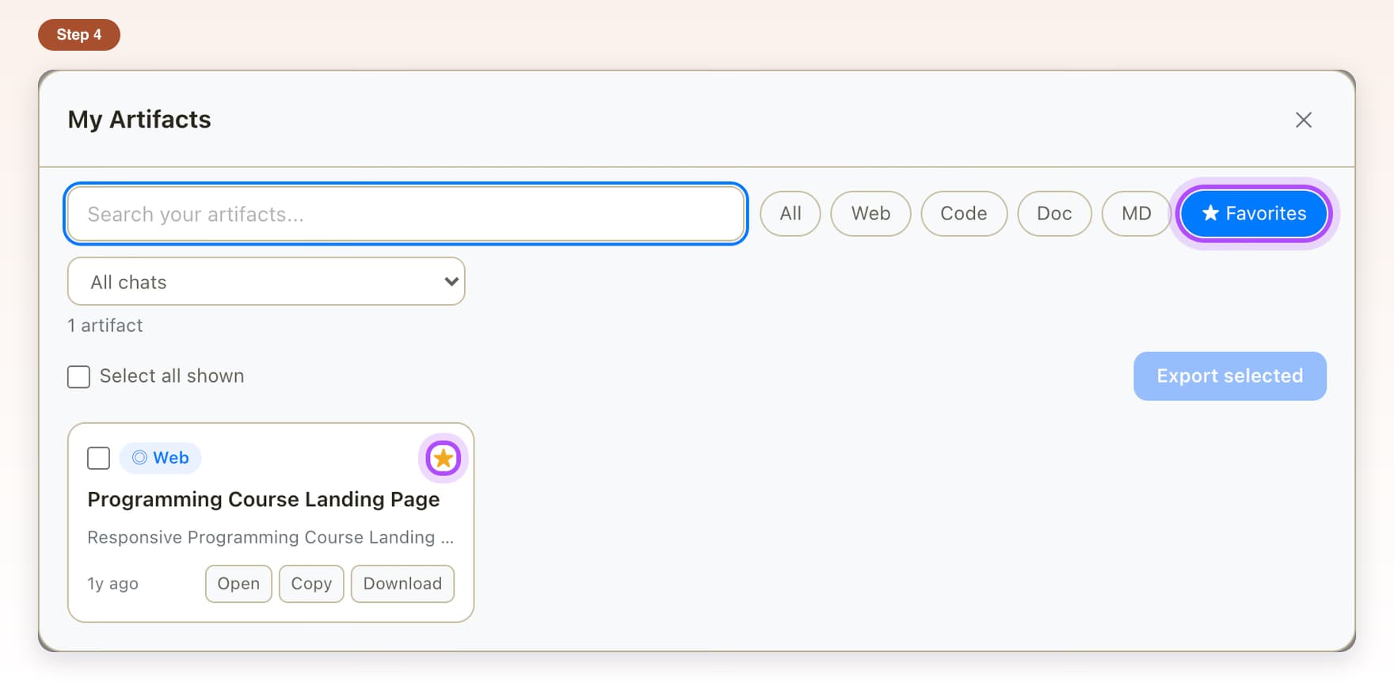
Task: Click the My Artifacts heading
Action: [139, 120]
